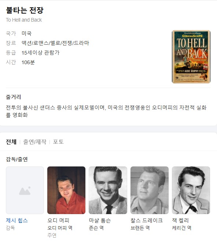
Task: Select the 전체 tab
Action: click(x=11, y=142)
